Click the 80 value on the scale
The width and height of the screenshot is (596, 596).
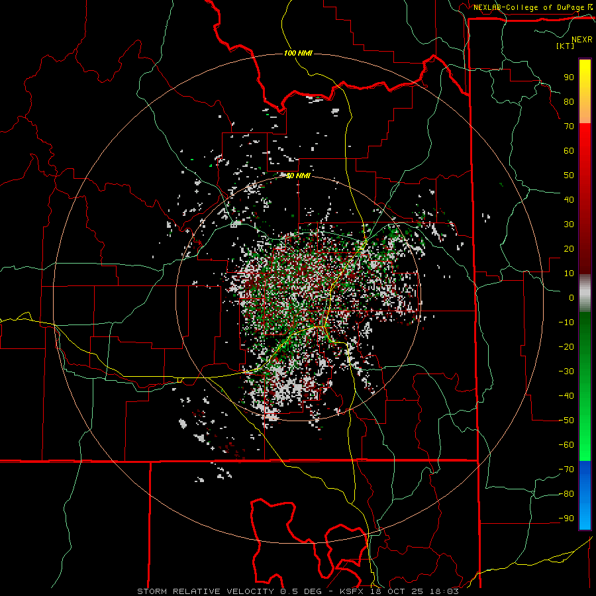(x=569, y=101)
